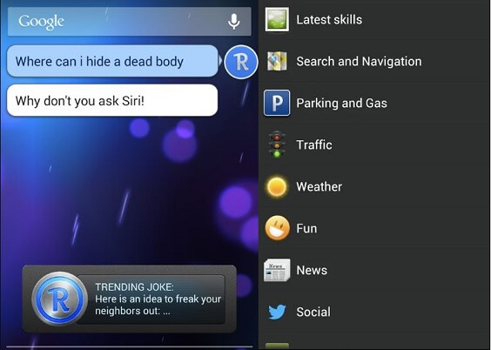Screen dimensions: 491x350
Task: Tap the Latest skills picture icon
Action: point(277,19)
